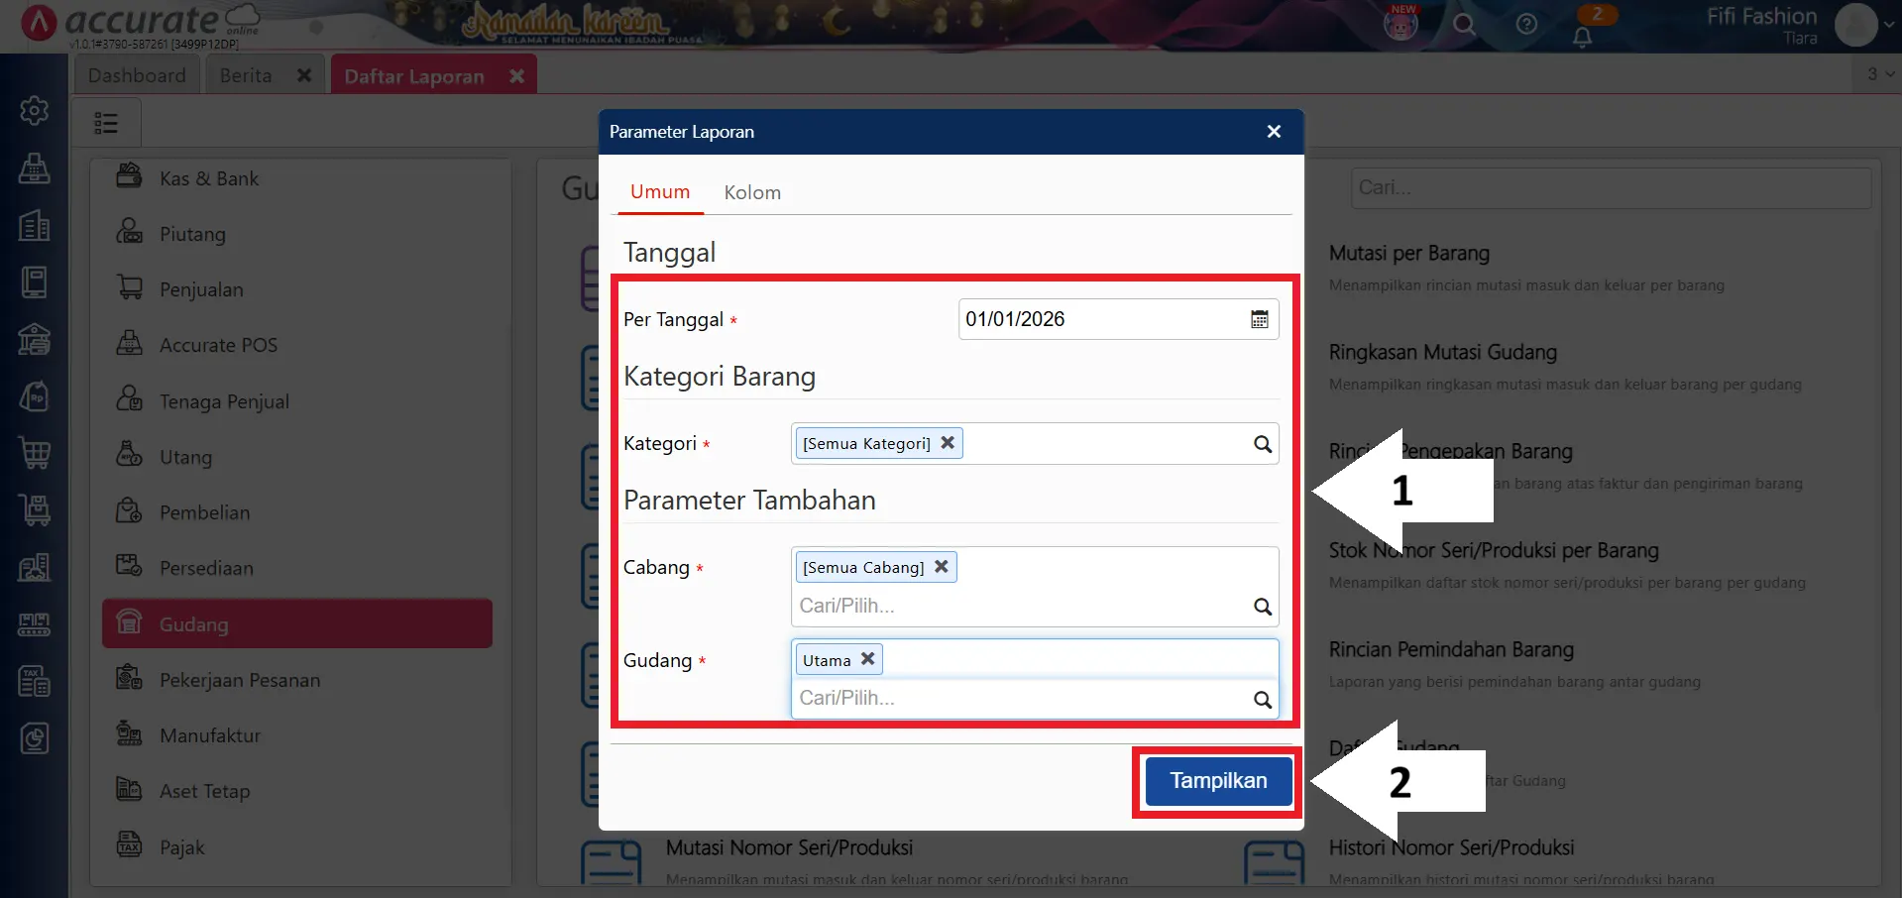Expand the tab count dropdown
This screenshot has height=898, width=1902.
(1880, 74)
